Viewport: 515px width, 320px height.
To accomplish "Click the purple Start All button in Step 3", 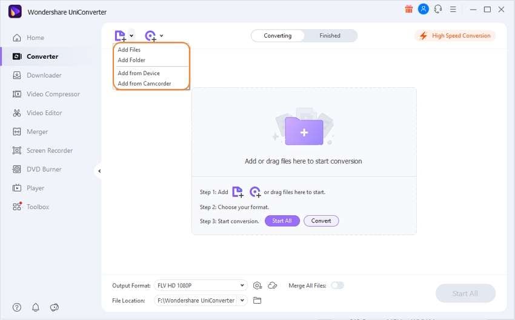I will [x=282, y=221].
